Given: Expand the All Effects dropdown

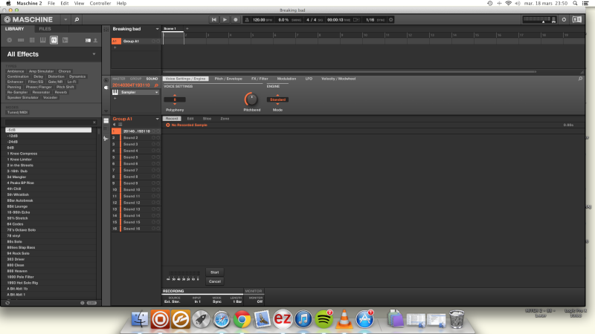Looking at the screenshot, I should tap(94, 54).
